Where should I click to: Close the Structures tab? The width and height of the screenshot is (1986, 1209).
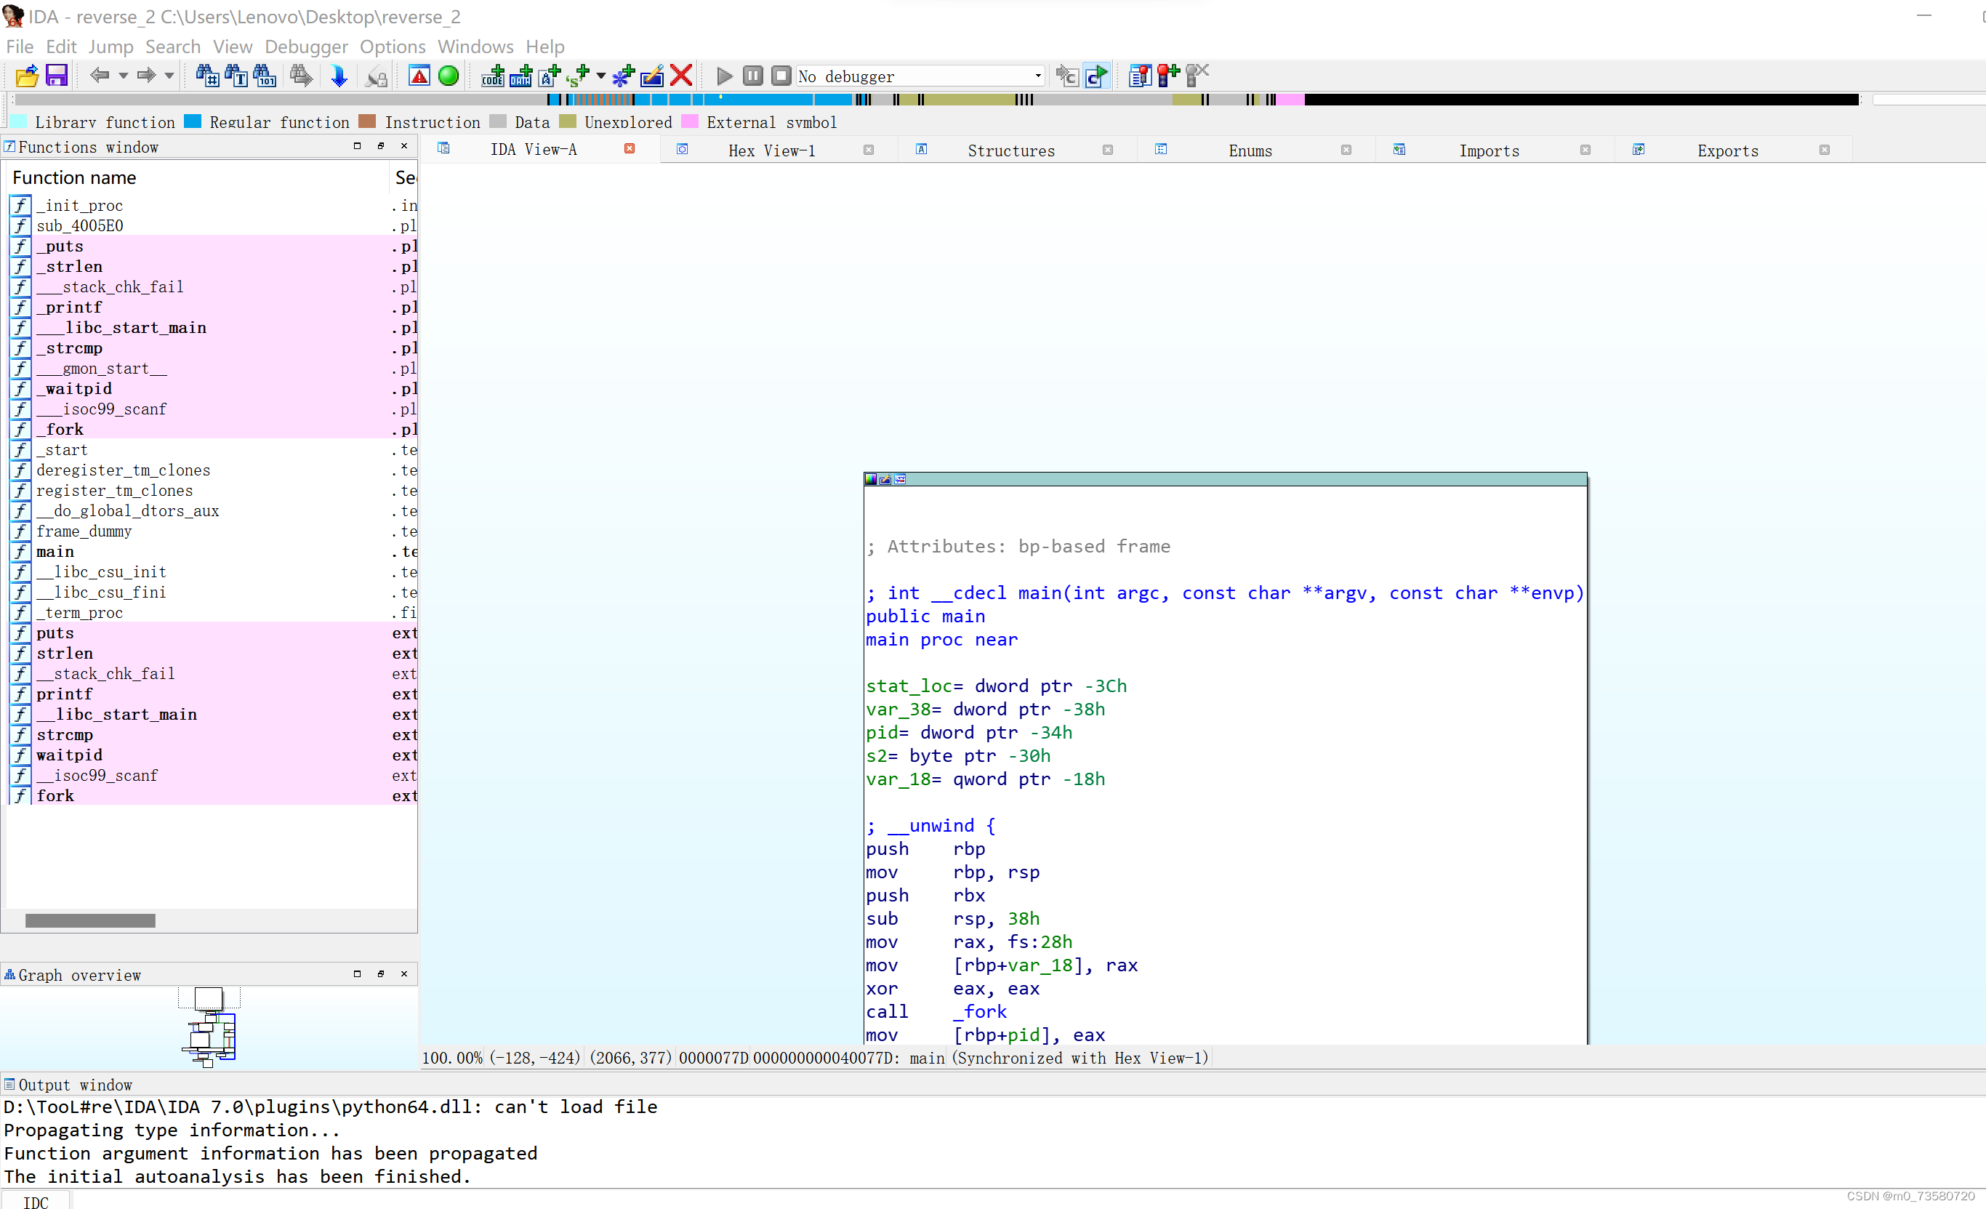click(x=1107, y=150)
